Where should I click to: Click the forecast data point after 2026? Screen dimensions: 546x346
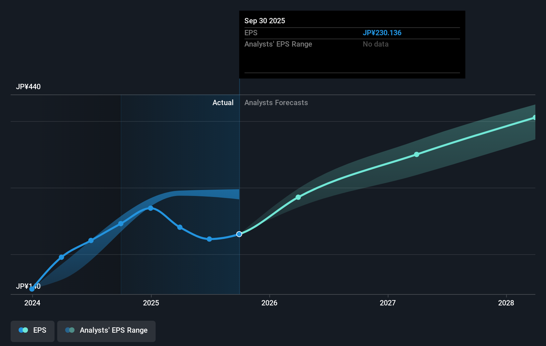pyautogui.click(x=298, y=197)
